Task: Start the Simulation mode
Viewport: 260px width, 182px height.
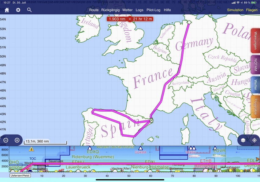Action: 235,10
